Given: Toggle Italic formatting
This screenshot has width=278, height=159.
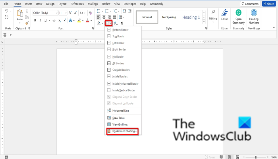Looking at the screenshot, I should [x=40, y=21].
